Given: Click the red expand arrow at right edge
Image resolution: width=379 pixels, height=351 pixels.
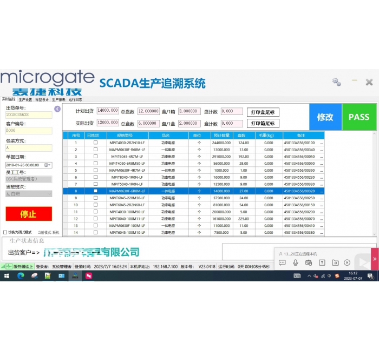Looking at the screenshot, I should coord(374,259).
